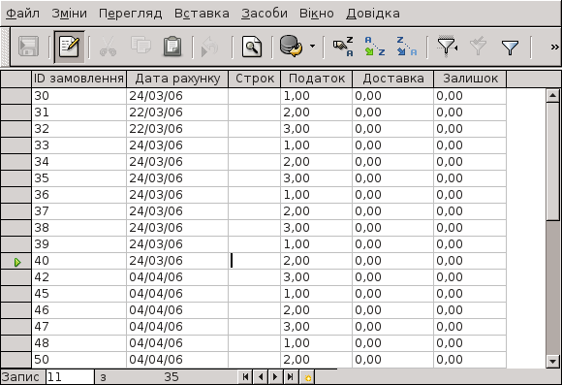This screenshot has height=385, width=562.
Task: Click the Cut scissors icon
Action: 108,47
